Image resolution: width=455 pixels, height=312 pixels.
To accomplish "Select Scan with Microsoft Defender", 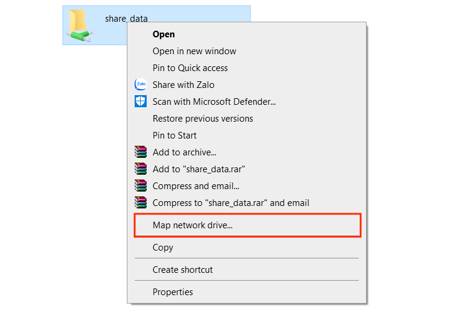I will (214, 102).
